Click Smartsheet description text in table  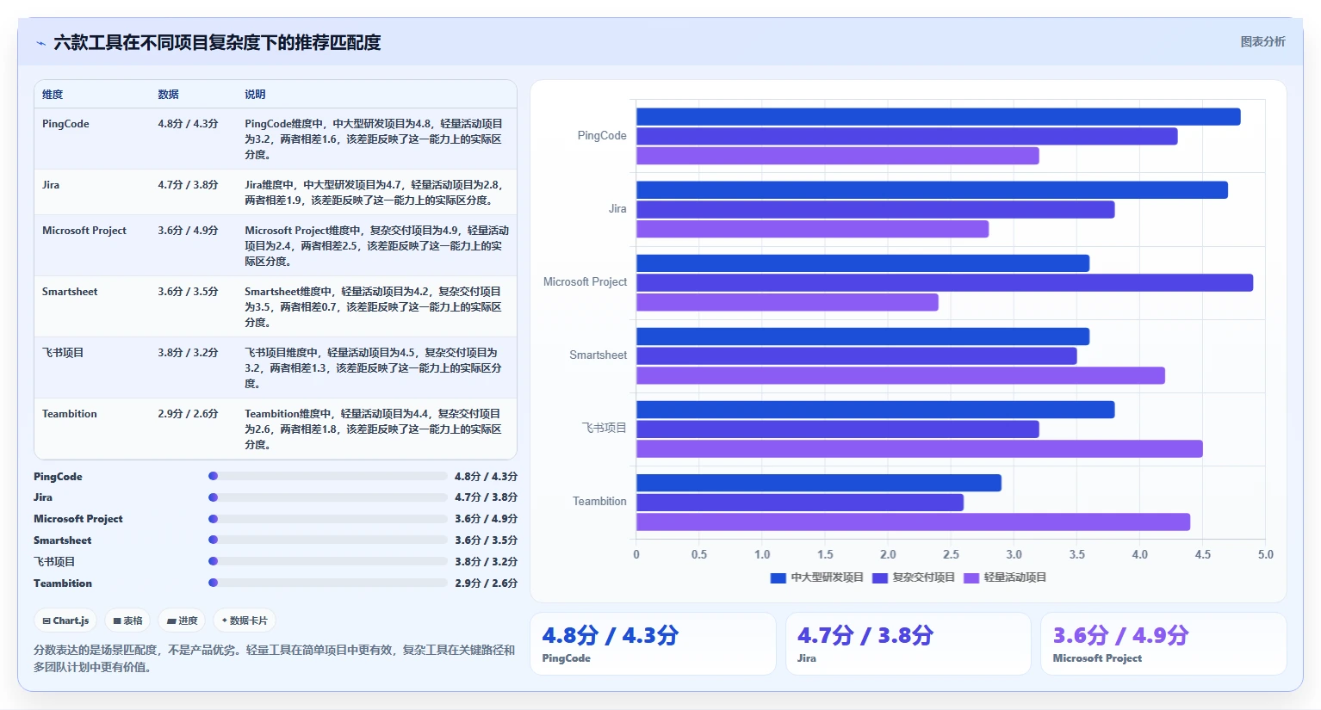coord(374,307)
